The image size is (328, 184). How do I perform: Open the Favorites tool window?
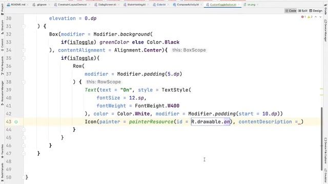point(2,151)
